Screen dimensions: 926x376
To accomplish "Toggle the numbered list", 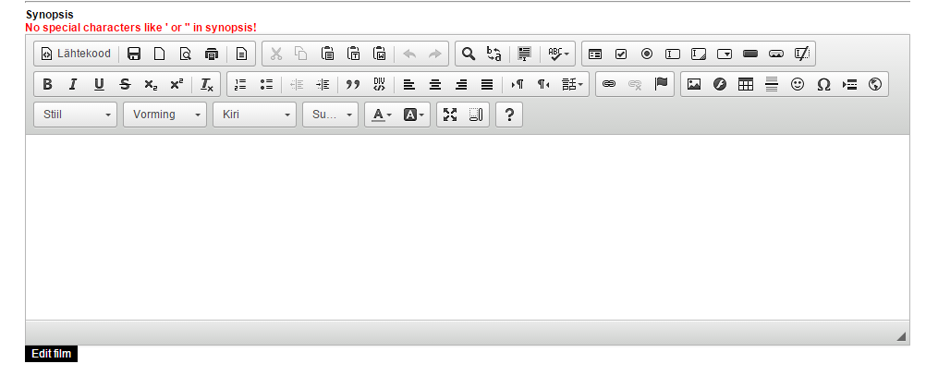I will (240, 84).
